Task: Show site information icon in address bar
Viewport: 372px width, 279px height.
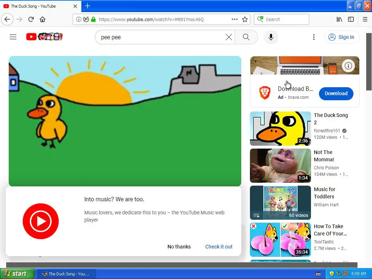Action: 78,19
